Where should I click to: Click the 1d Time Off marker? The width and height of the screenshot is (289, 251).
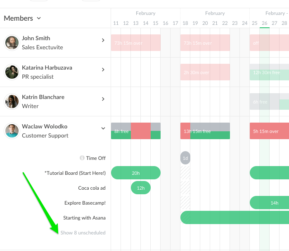[185, 158]
